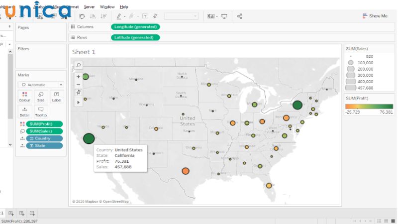This screenshot has height=224, width=398.
Task: Open the Label mark card
Action: point(56,97)
